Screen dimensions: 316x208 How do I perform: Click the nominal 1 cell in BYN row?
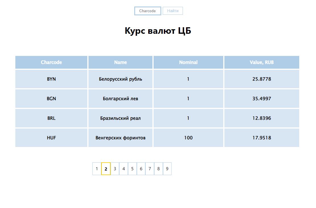click(188, 79)
